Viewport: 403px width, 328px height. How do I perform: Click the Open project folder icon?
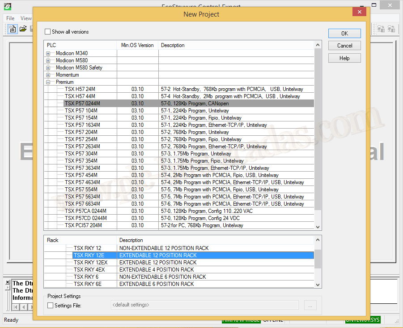point(23,29)
